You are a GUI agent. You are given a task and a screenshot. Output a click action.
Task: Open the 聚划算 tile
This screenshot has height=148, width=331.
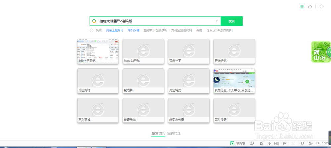point(143,81)
